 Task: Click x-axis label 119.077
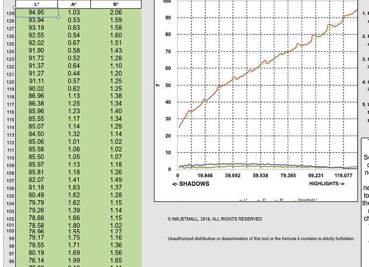click(343, 176)
